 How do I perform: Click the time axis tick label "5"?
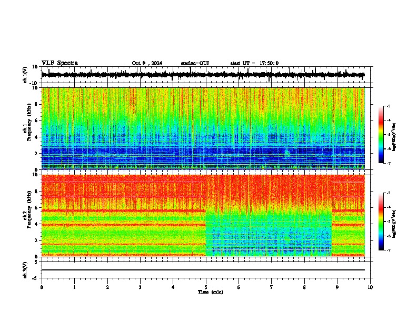pyautogui.click(x=206, y=287)
